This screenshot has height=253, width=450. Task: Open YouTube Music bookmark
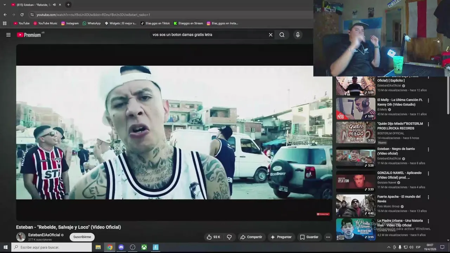(45, 23)
